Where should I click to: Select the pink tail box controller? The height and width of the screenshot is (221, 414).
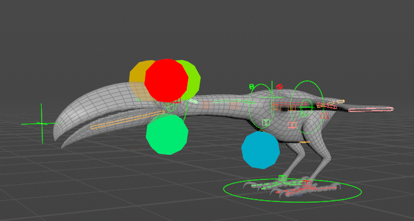[371, 110]
